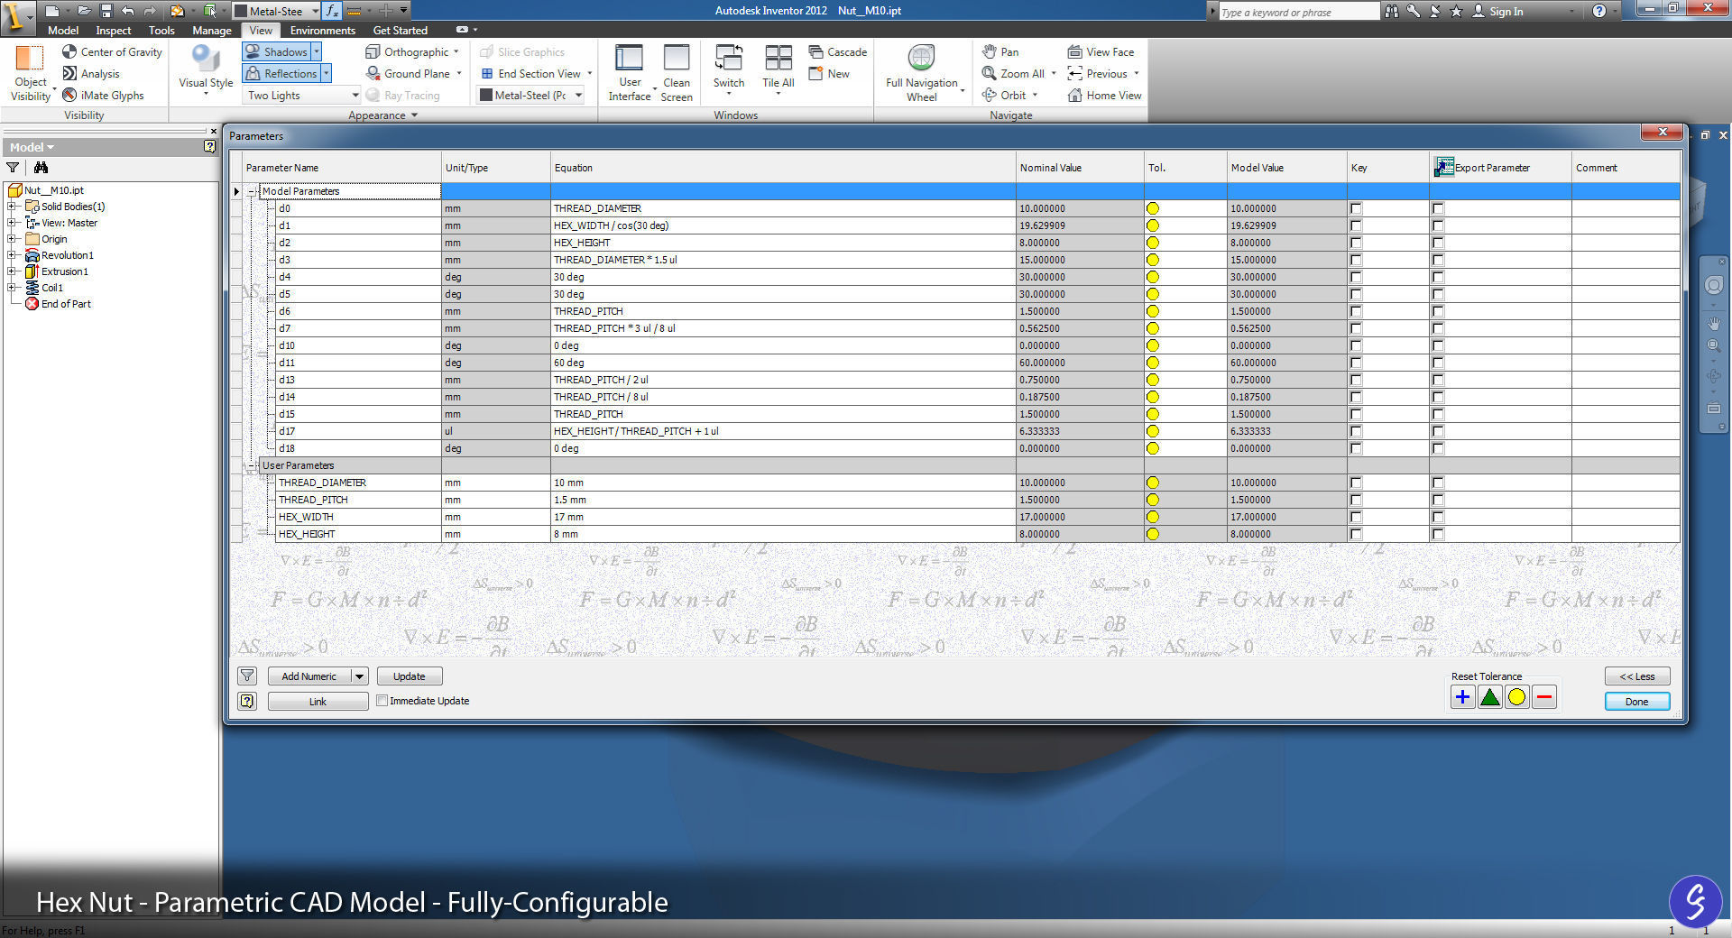The image size is (1732, 938).
Task: Go to the Previous view
Action: 1098,74
